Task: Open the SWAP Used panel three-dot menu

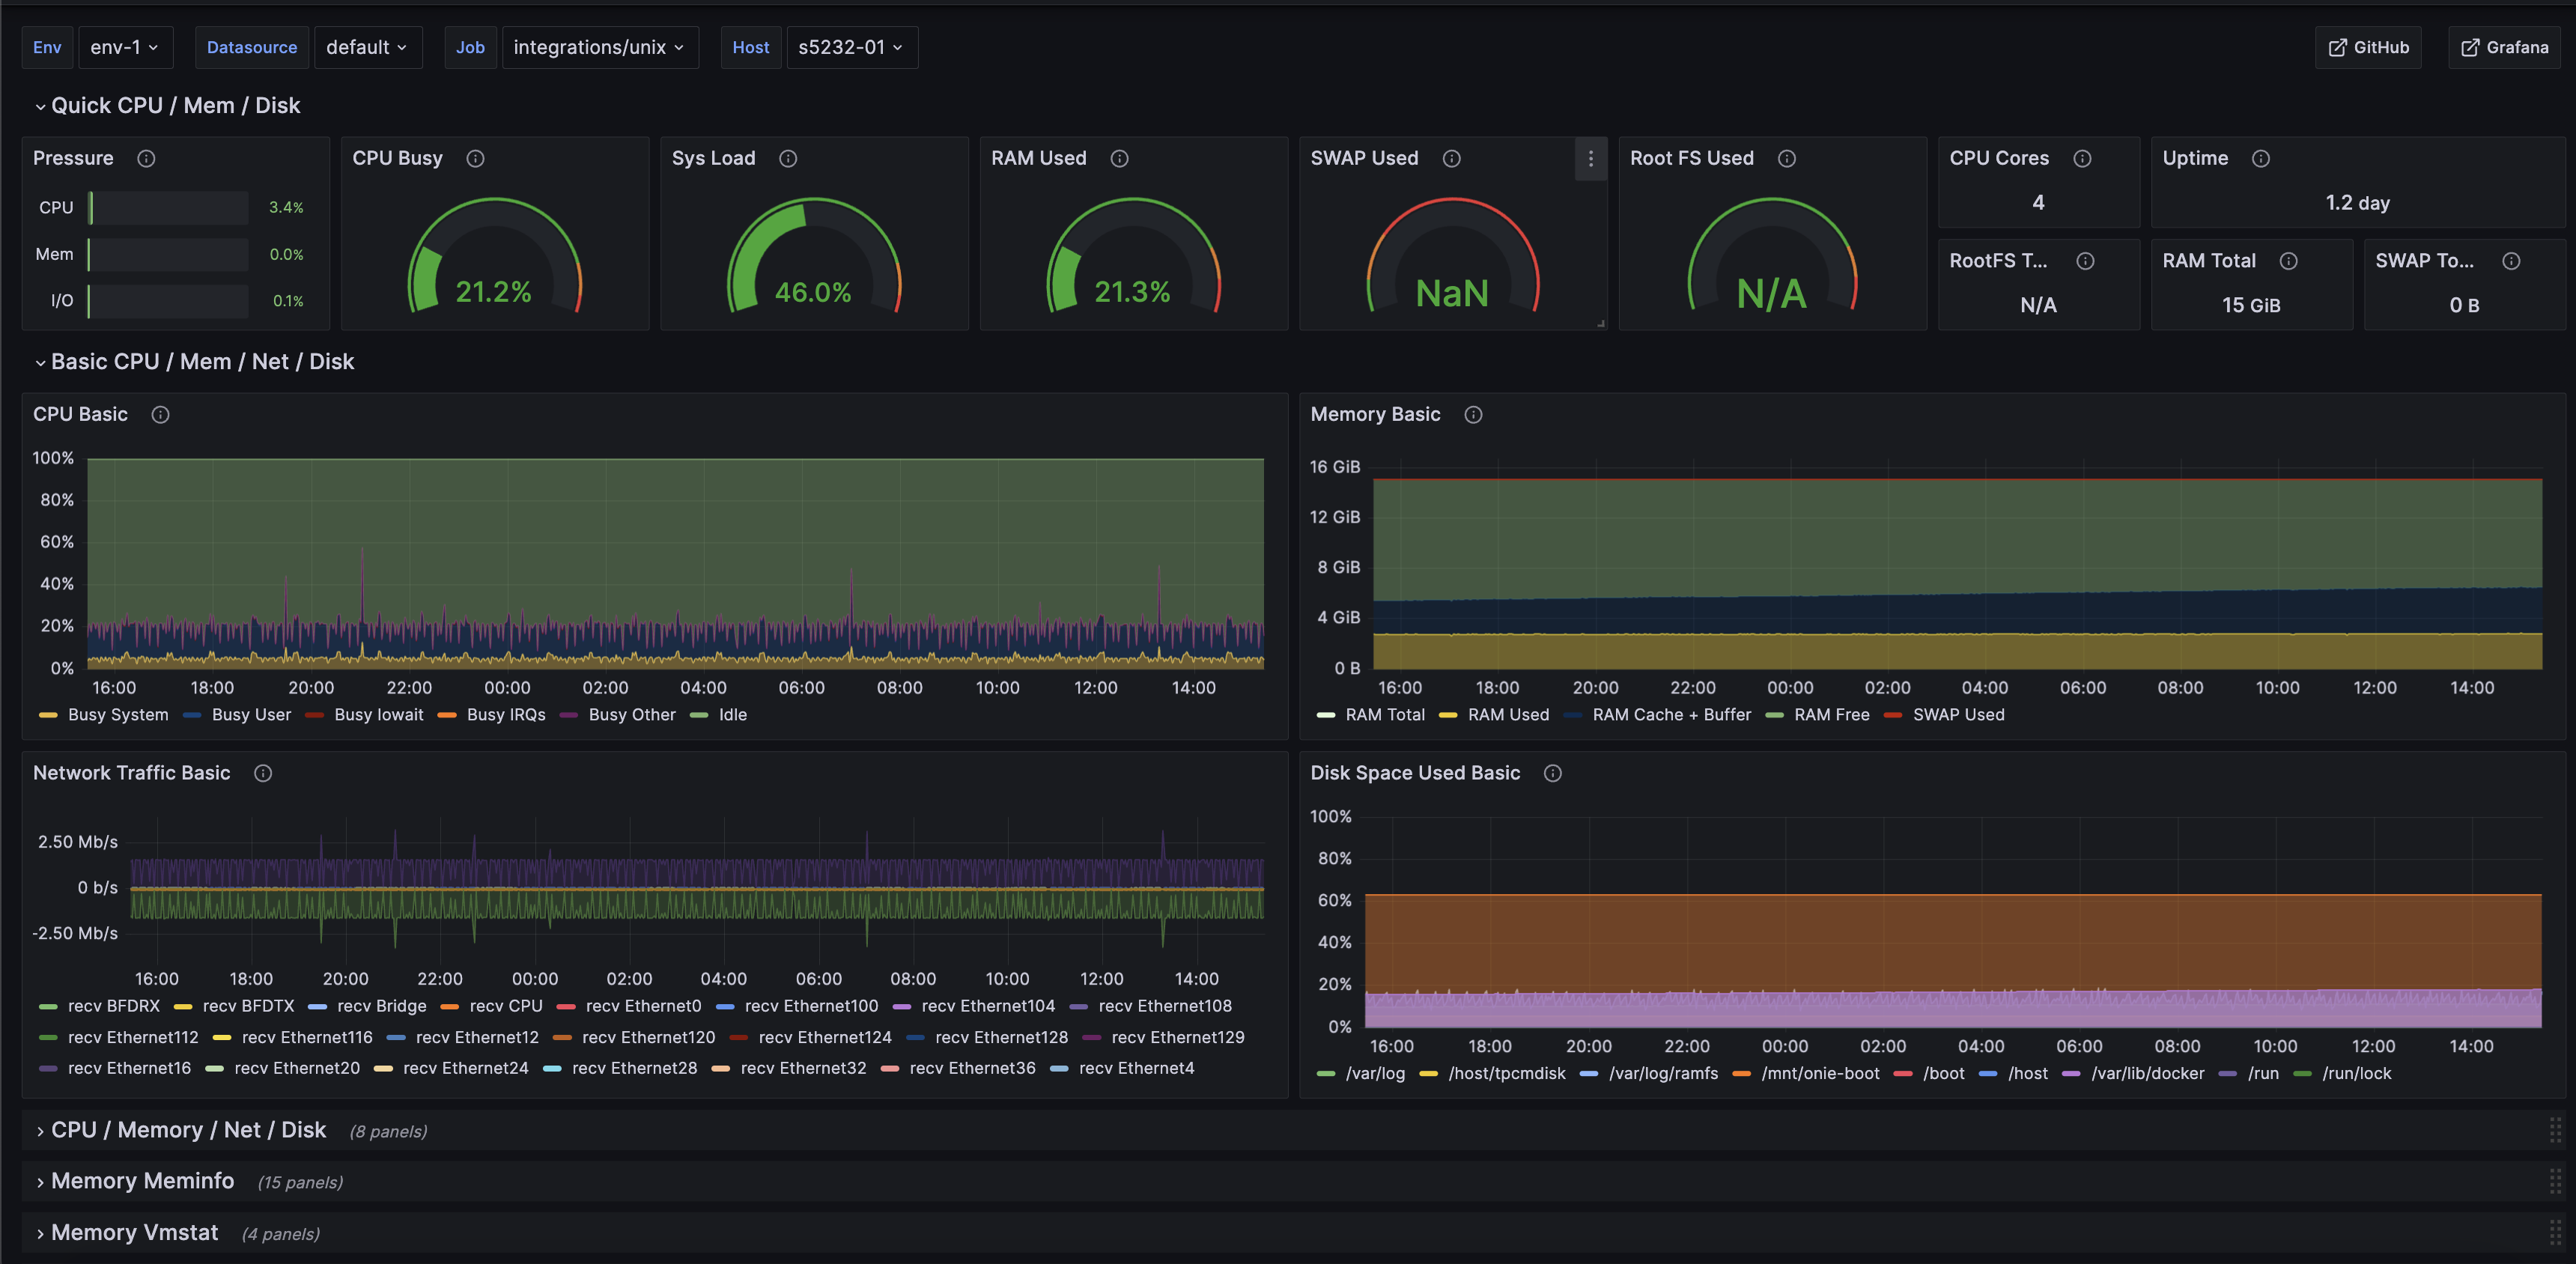Action: [x=1590, y=158]
